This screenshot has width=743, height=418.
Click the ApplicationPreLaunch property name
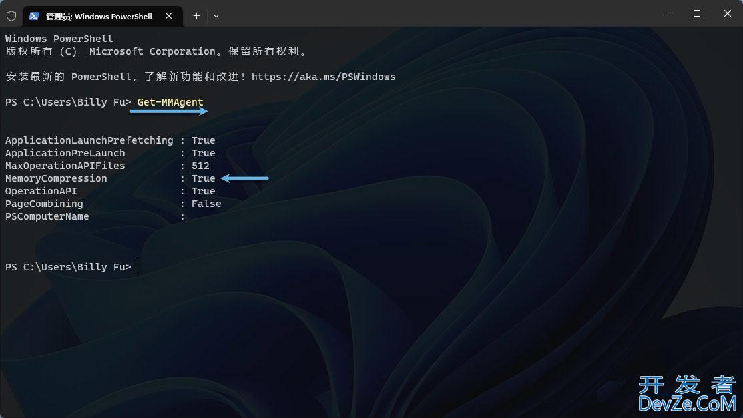(65, 153)
